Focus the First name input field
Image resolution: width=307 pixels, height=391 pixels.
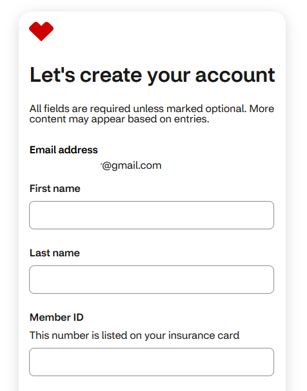[x=152, y=215]
